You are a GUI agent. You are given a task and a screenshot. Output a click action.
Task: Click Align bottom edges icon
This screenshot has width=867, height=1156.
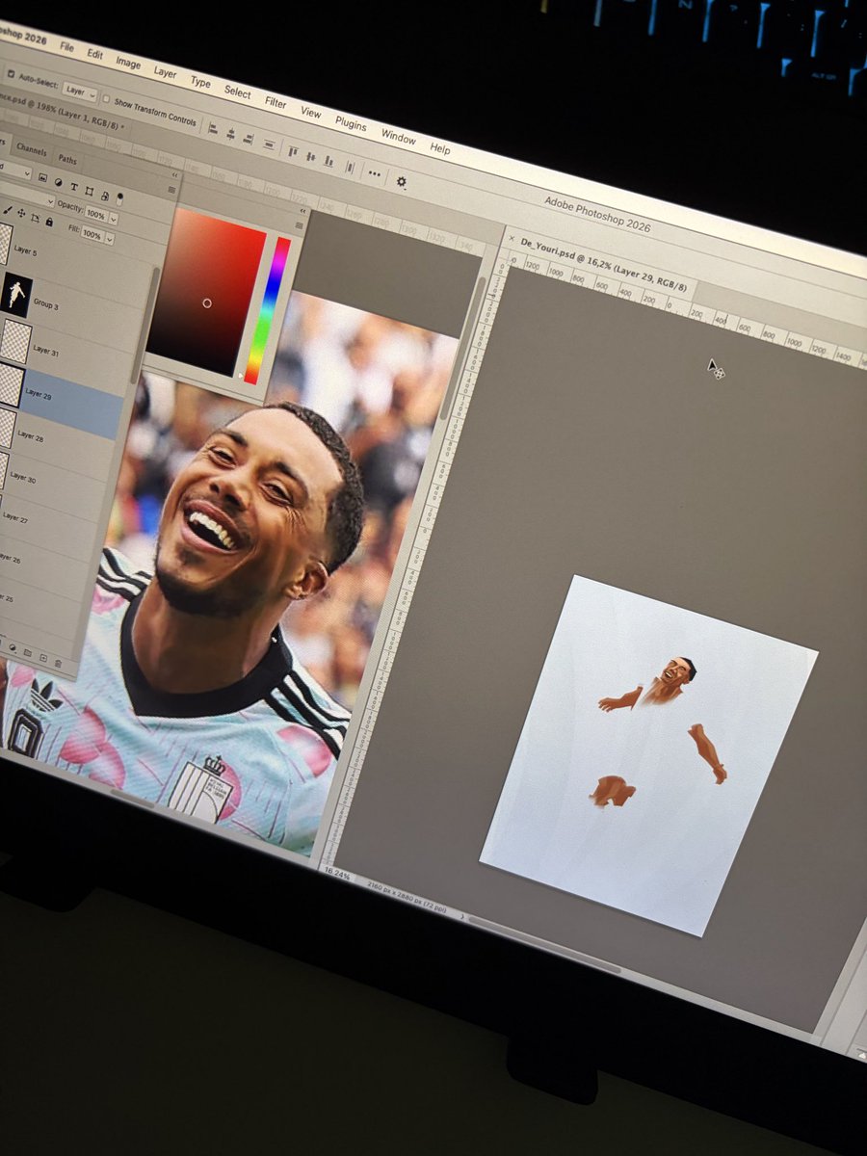pos(328,161)
